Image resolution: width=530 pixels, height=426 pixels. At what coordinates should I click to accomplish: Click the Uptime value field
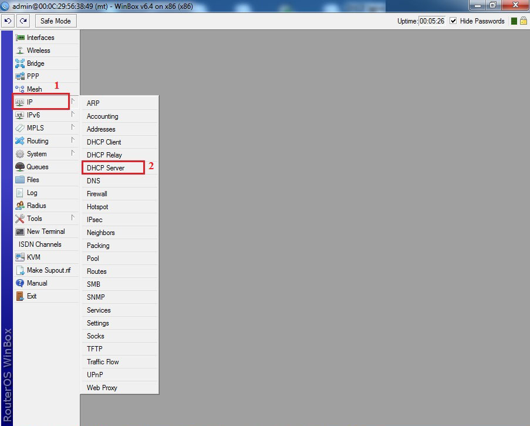point(433,21)
